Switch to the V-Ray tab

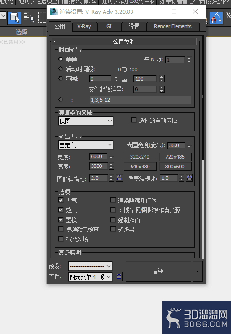click(x=84, y=26)
